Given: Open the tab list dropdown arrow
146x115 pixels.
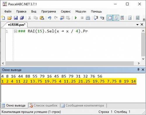Looking at the screenshot, I should (x=138, y=25).
